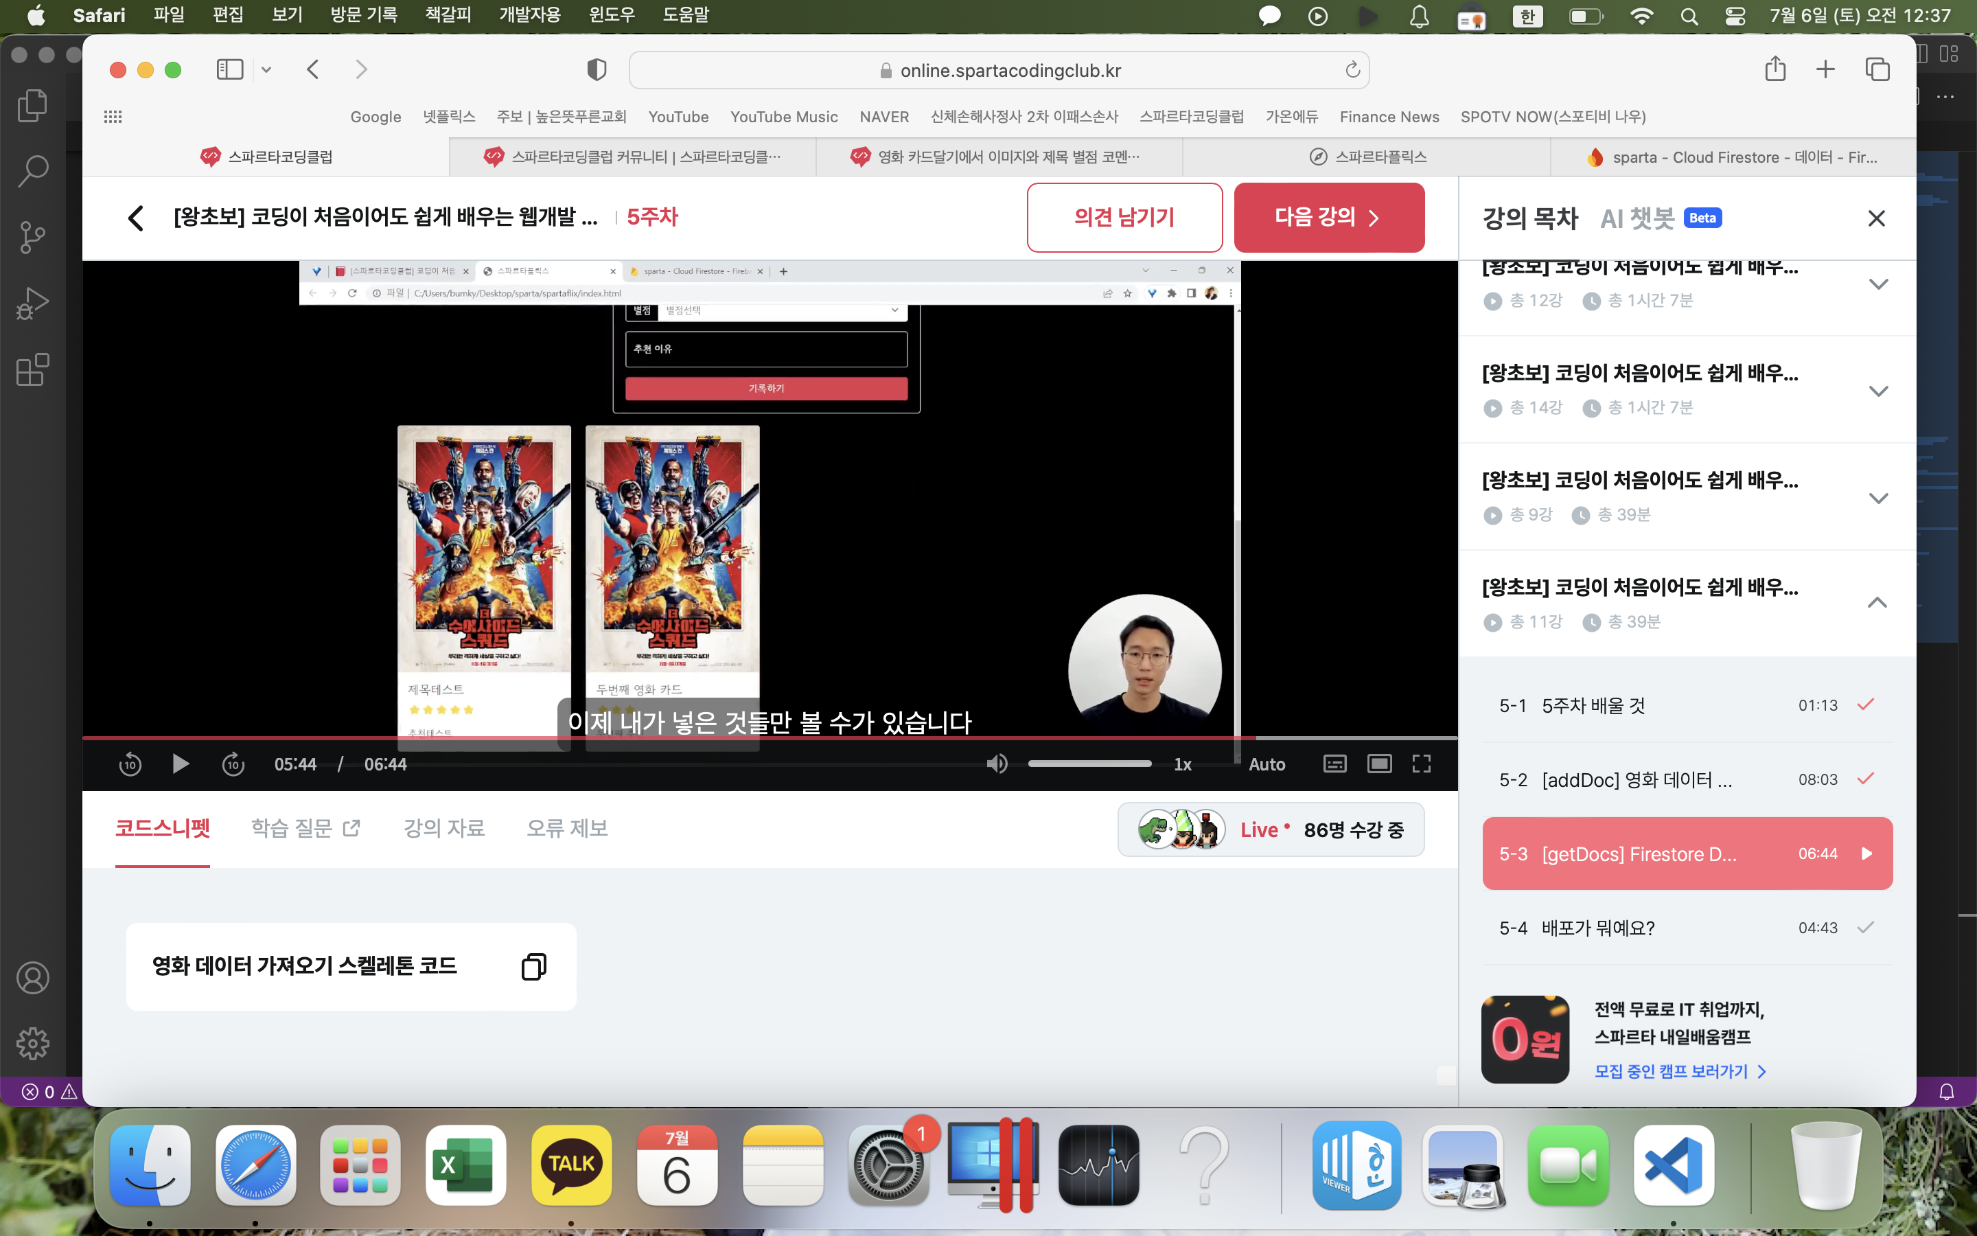Open a new Safari tab

pos(1825,69)
